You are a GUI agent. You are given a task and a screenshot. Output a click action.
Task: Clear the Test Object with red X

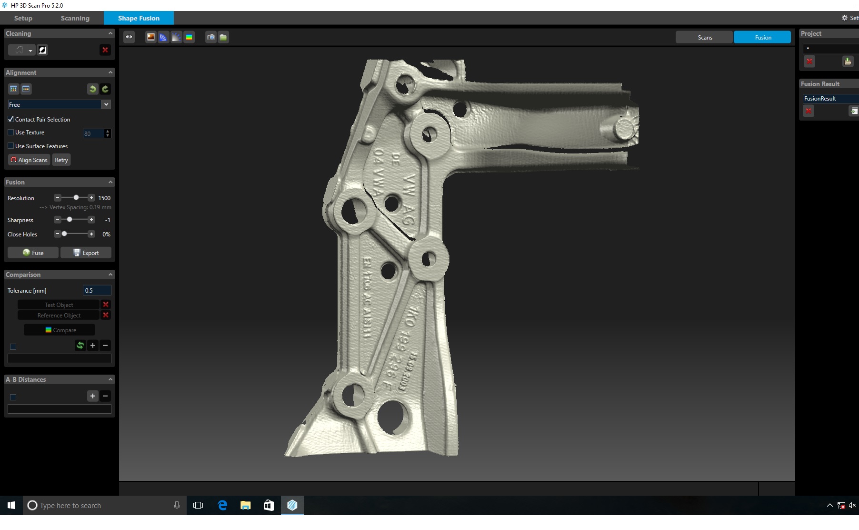[x=106, y=305]
